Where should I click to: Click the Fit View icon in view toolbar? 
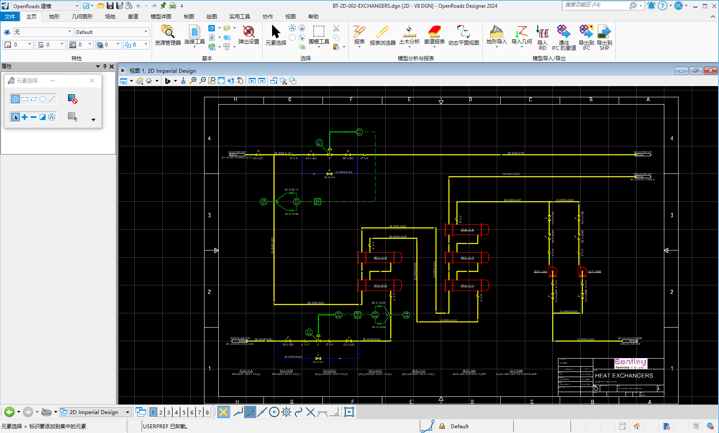point(221,80)
